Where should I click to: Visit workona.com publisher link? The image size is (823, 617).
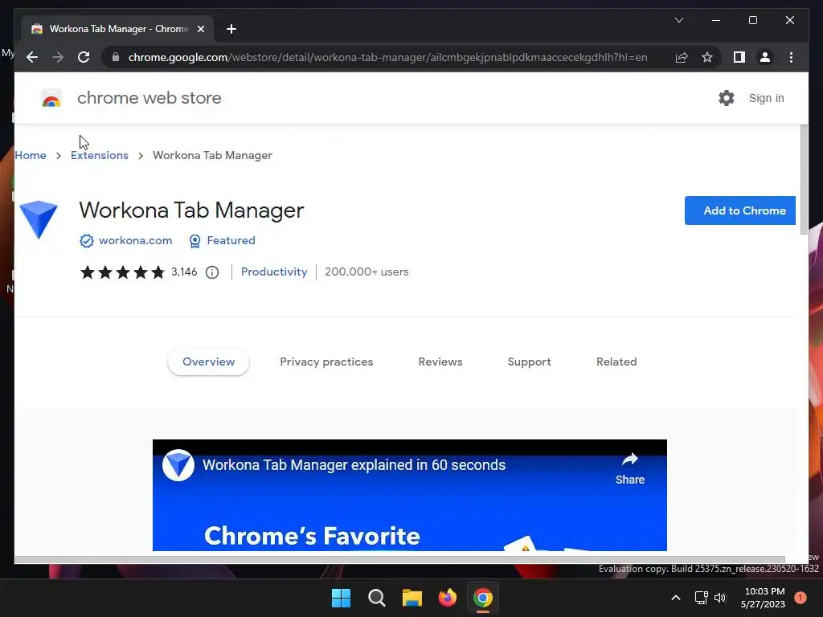(x=135, y=240)
